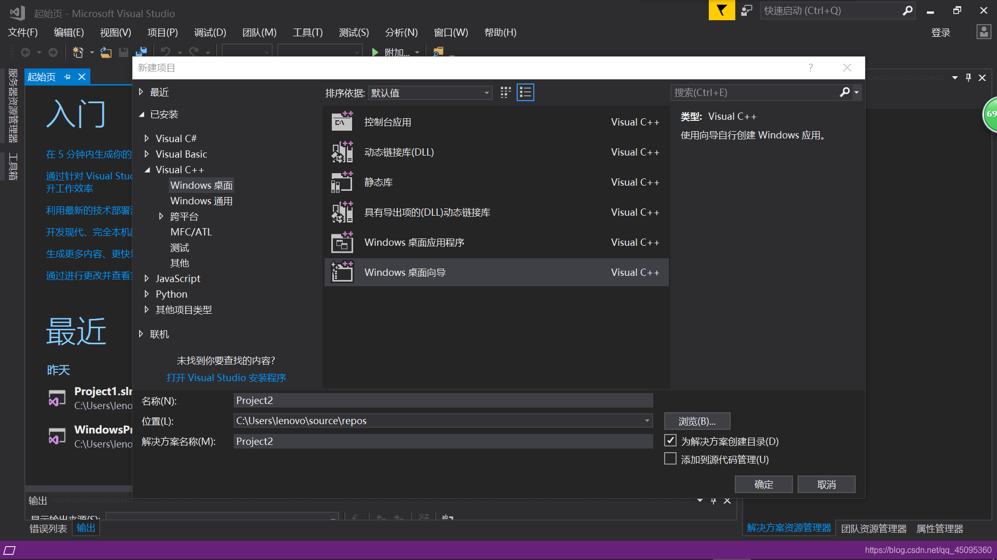Image resolution: width=997 pixels, height=560 pixels.
Task: Expand the JavaScript node
Action: (146, 278)
